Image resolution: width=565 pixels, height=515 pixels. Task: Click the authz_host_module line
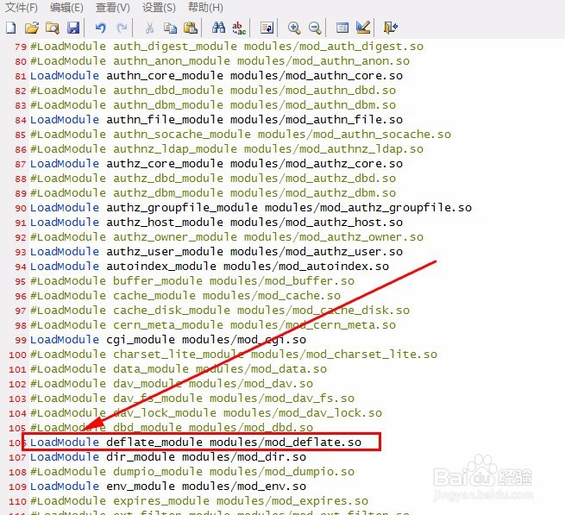(x=217, y=223)
